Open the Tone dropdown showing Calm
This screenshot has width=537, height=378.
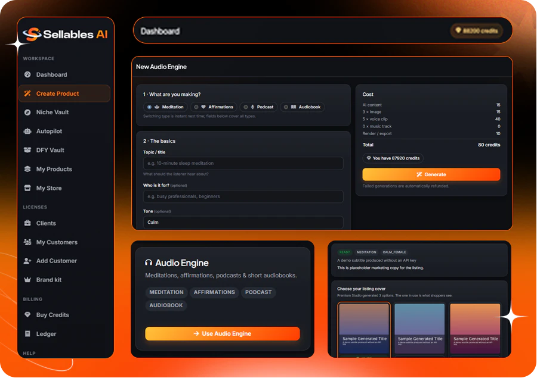coord(243,222)
